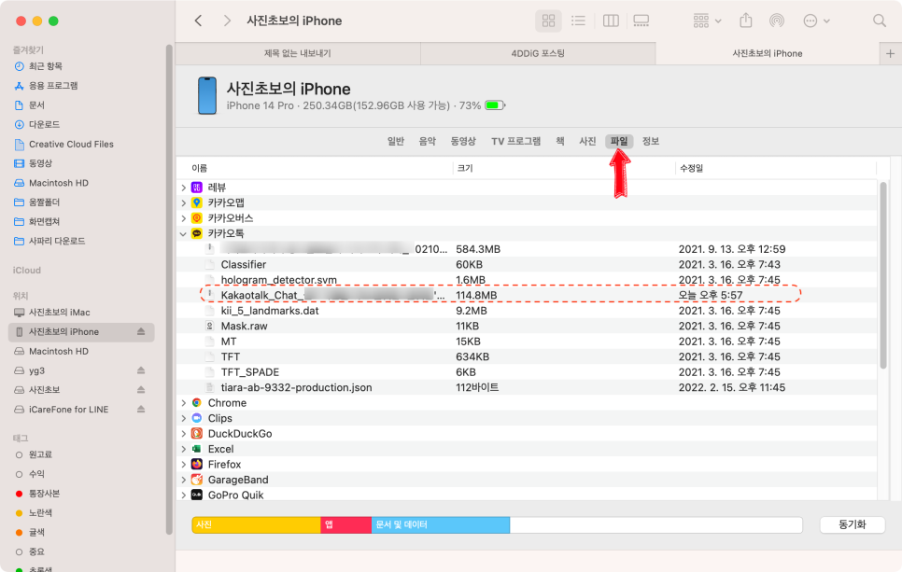Open Creative Cloud Files in sidebar

71,144
